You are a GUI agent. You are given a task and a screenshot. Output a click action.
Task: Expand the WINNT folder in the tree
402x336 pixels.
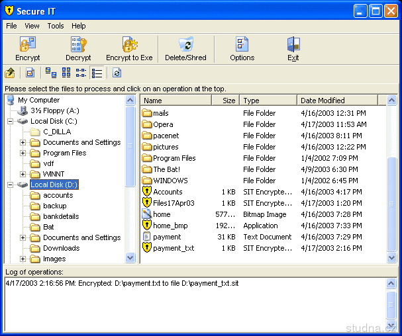point(23,174)
